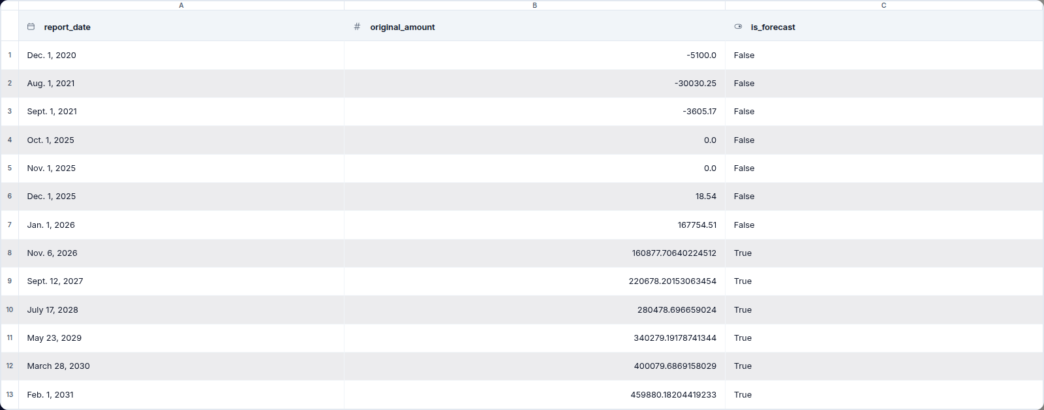Select row number 3
This screenshot has height=410, width=1044.
(x=10, y=112)
